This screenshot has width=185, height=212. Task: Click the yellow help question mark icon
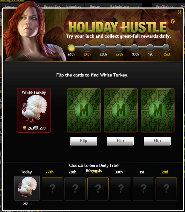pyautogui.click(x=172, y=21)
